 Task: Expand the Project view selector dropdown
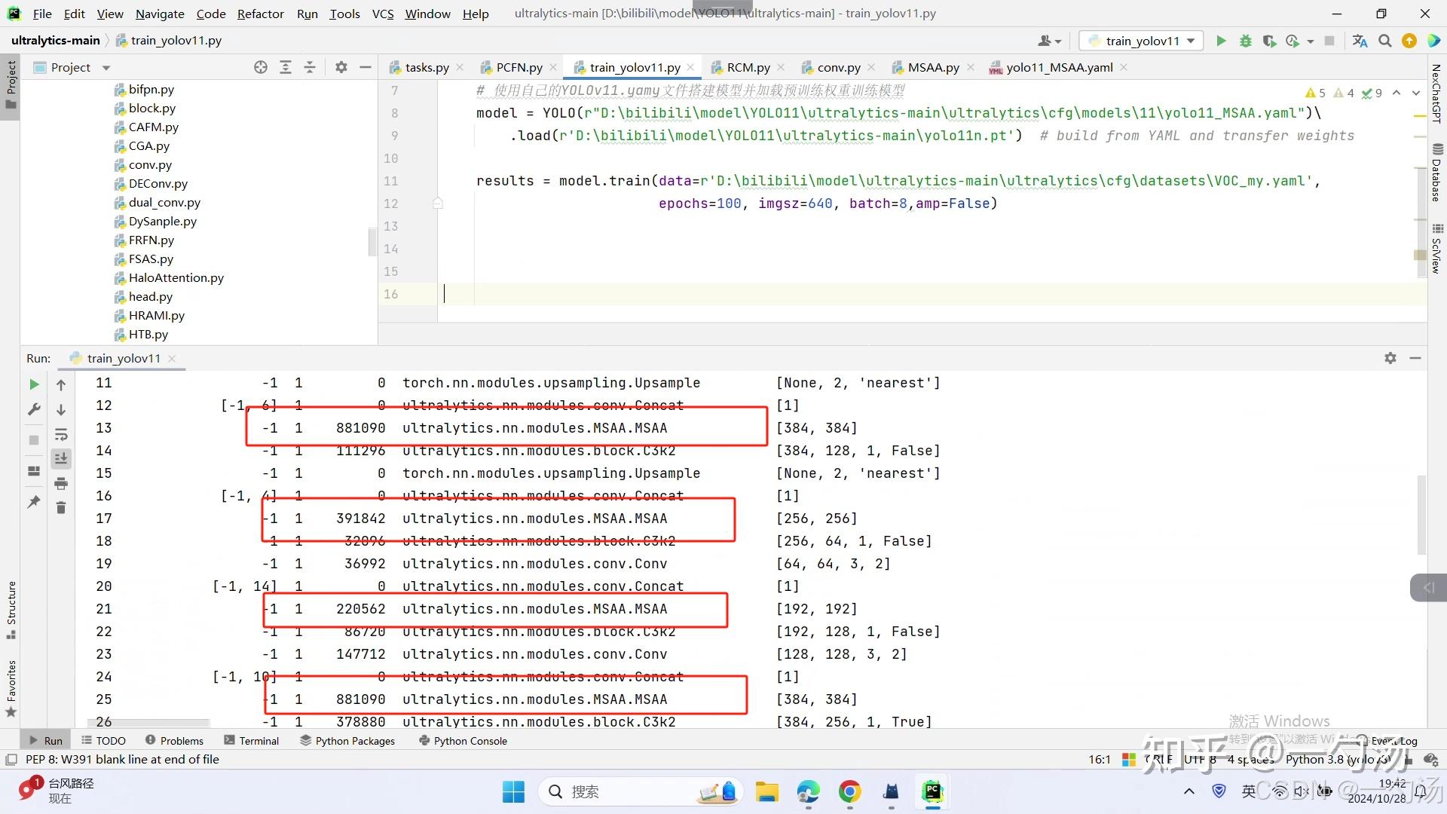coord(106,68)
